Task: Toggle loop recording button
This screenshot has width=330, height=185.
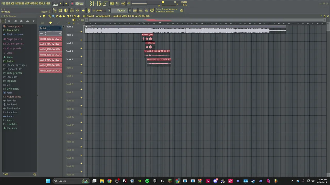Action: [x=123, y=4]
